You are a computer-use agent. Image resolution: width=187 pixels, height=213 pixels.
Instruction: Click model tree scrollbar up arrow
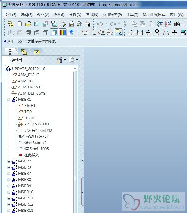[x=75, y=68]
